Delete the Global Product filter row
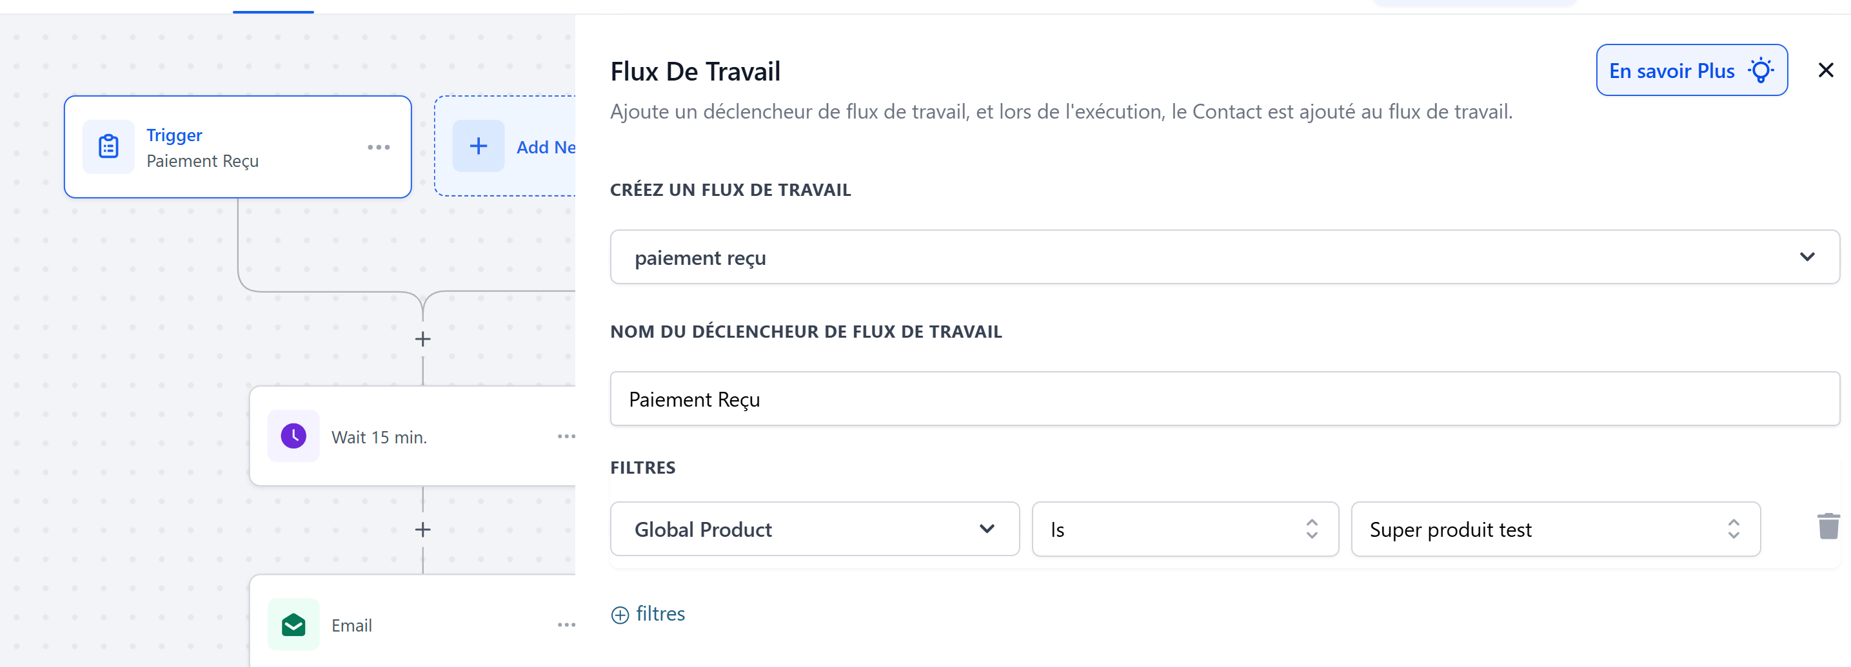The image size is (1851, 667). [x=1827, y=527]
